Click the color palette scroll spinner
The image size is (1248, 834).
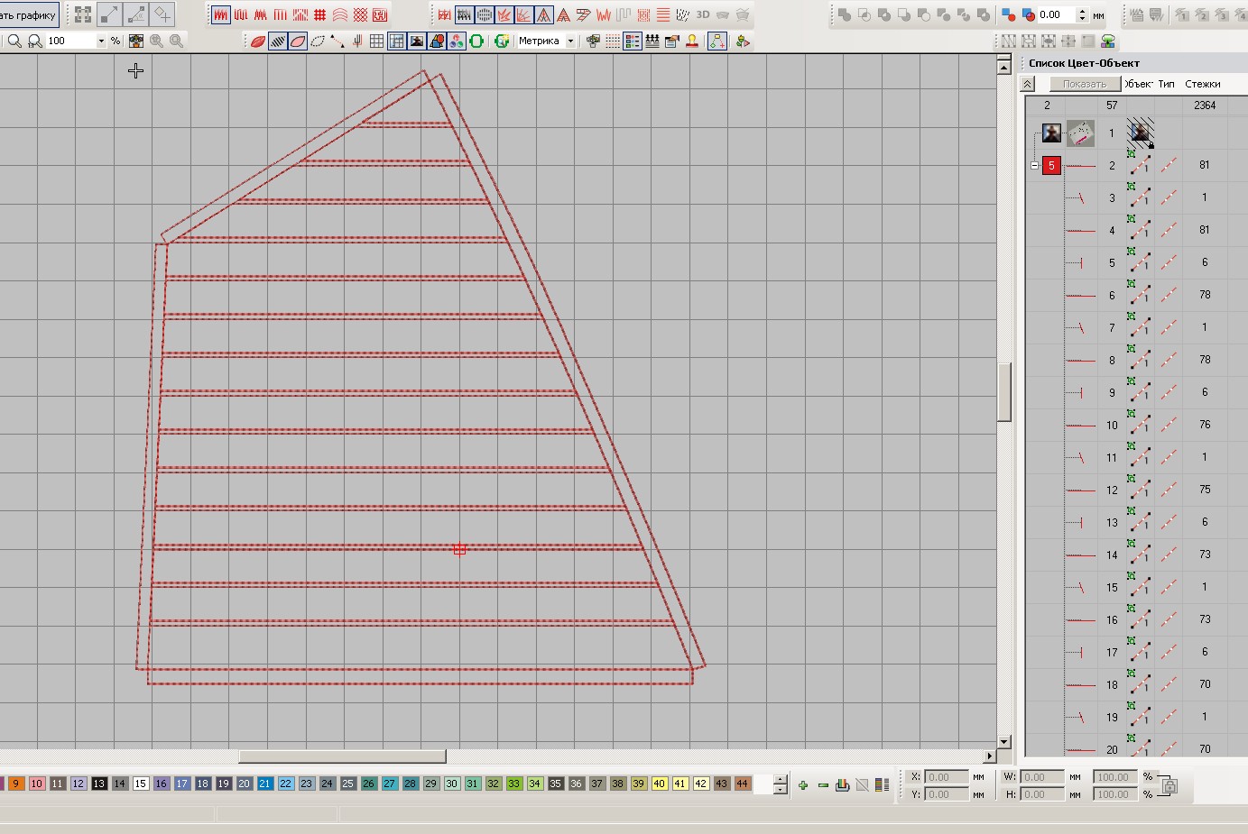781,784
